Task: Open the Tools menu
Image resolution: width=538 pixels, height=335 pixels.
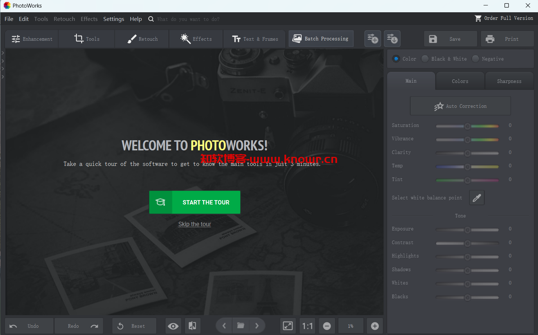Action: (x=41, y=19)
